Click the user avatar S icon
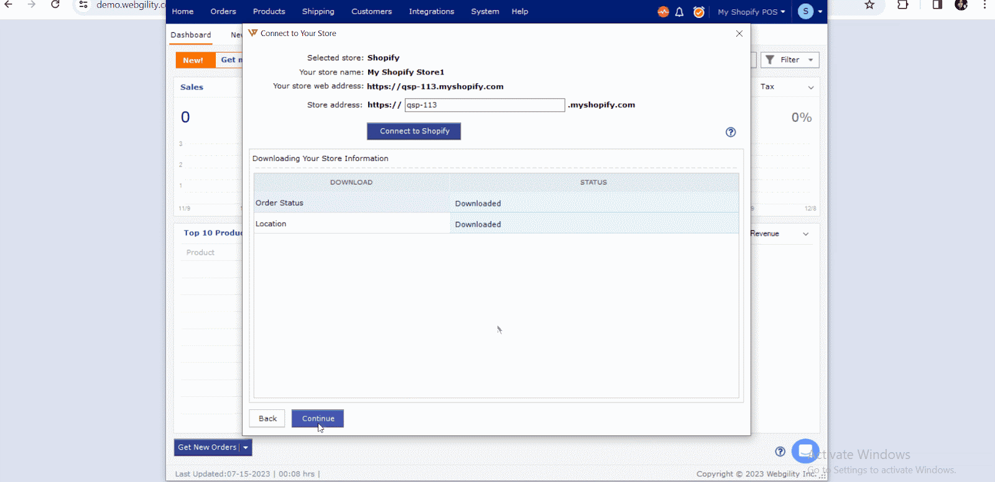 tap(805, 11)
